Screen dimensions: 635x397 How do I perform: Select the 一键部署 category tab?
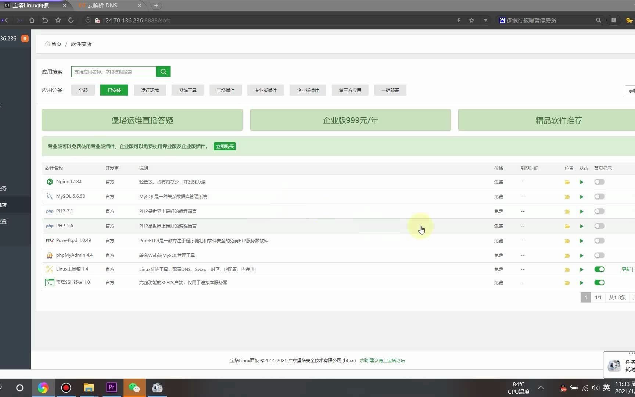(x=390, y=90)
